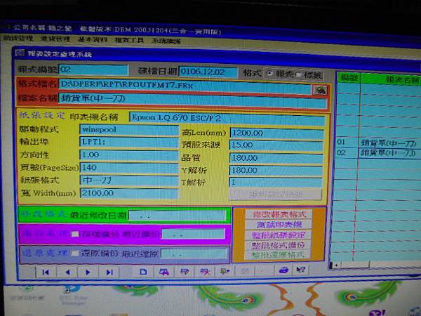This screenshot has width=421, height=316.
Task: Click the Width(mm) field 2100.00
Action: (129, 194)
